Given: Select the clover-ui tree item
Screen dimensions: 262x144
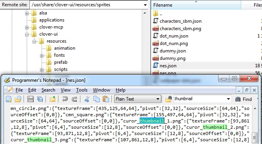Looking at the screenshot, I should pos(49,34).
